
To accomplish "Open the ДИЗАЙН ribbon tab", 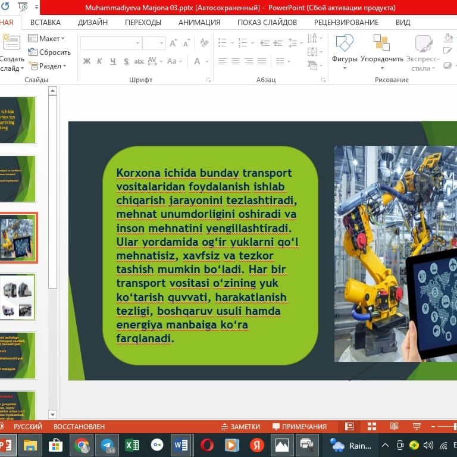I will (x=92, y=22).
